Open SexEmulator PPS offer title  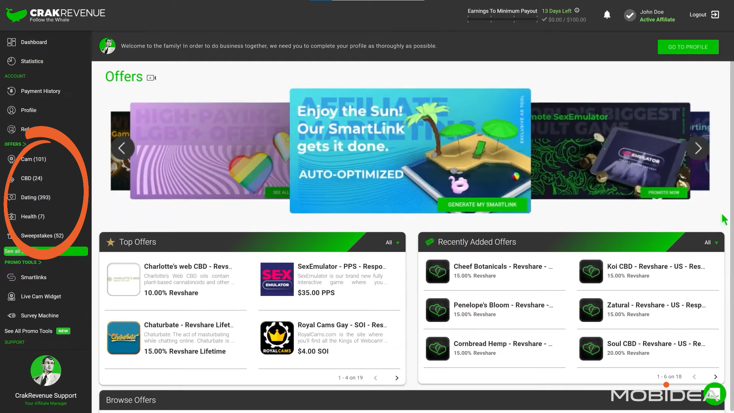(342, 267)
